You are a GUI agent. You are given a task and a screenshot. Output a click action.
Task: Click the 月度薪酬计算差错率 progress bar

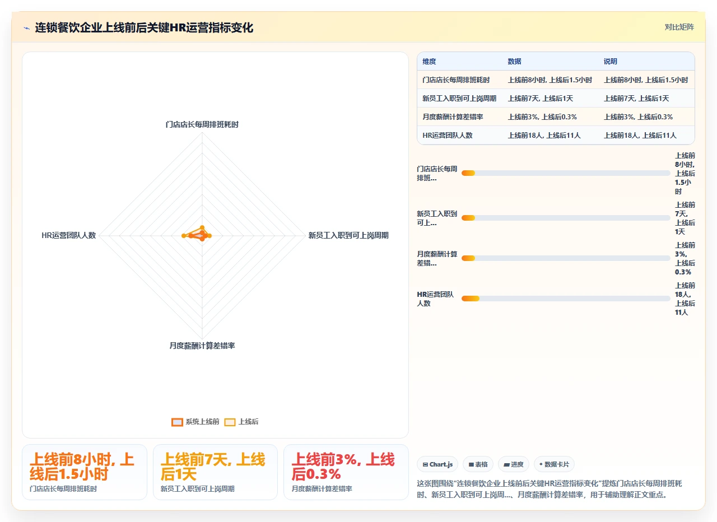pyautogui.click(x=566, y=258)
